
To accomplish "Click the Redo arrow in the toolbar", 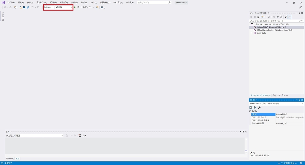I will coord(38,7).
